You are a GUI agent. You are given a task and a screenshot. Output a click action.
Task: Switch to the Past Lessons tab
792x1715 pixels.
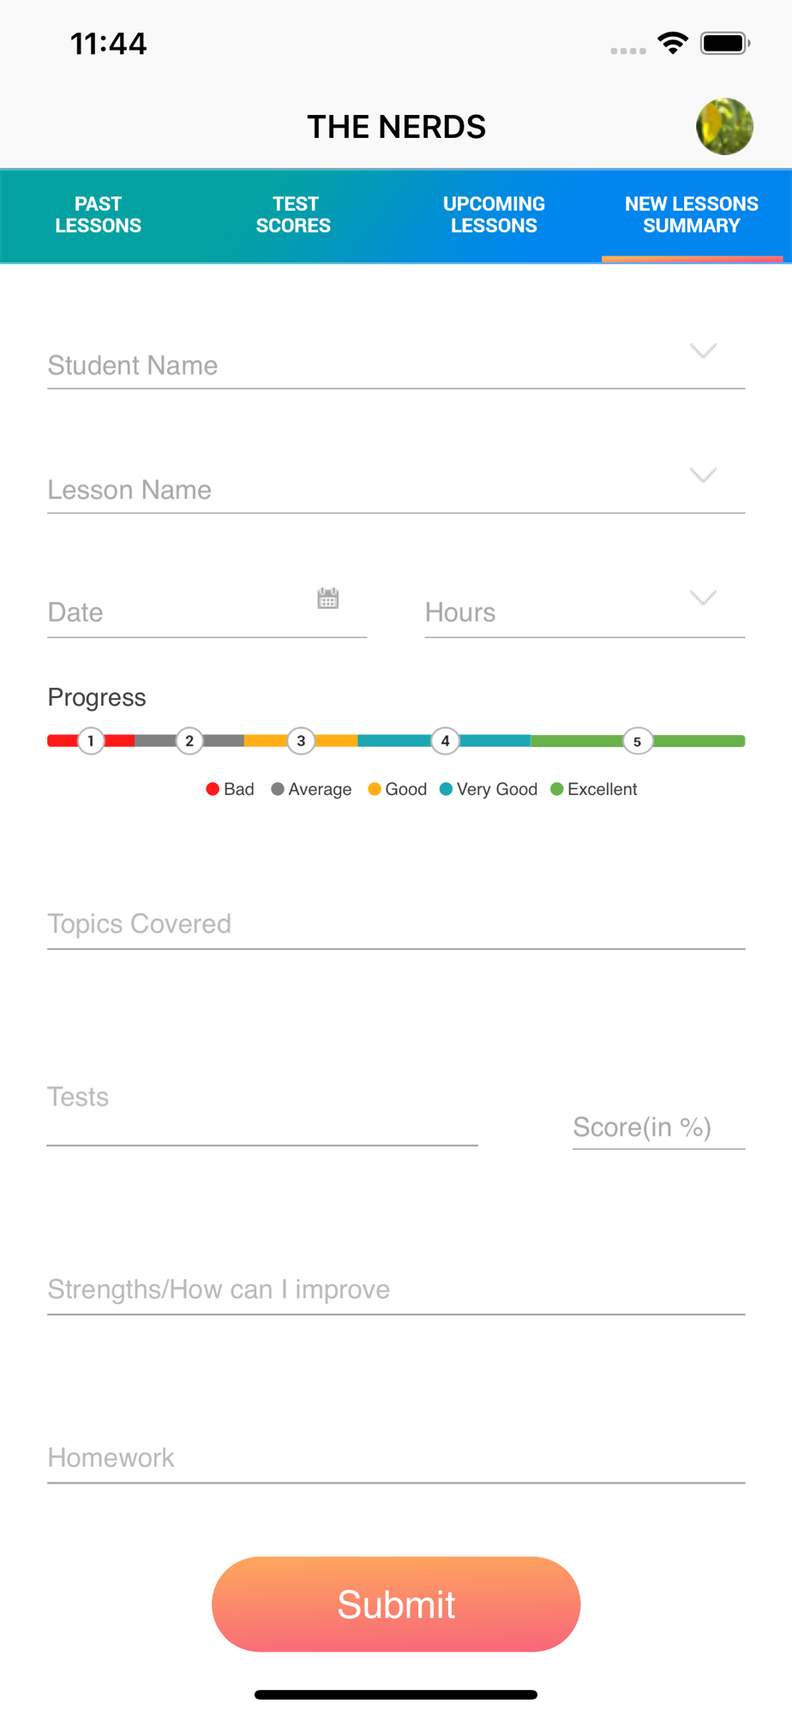(99, 215)
